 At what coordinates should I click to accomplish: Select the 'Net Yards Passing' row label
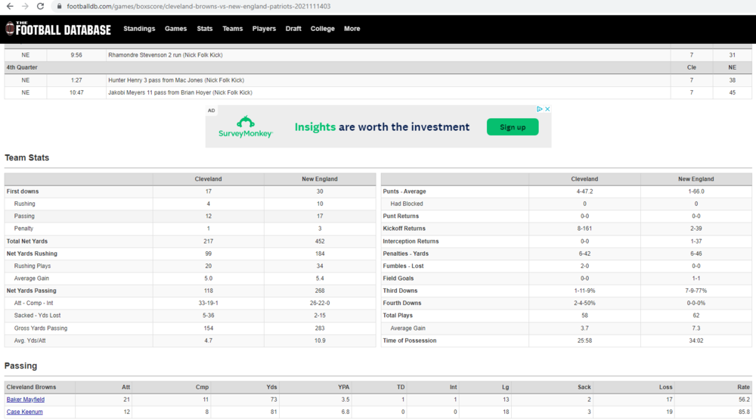31,291
